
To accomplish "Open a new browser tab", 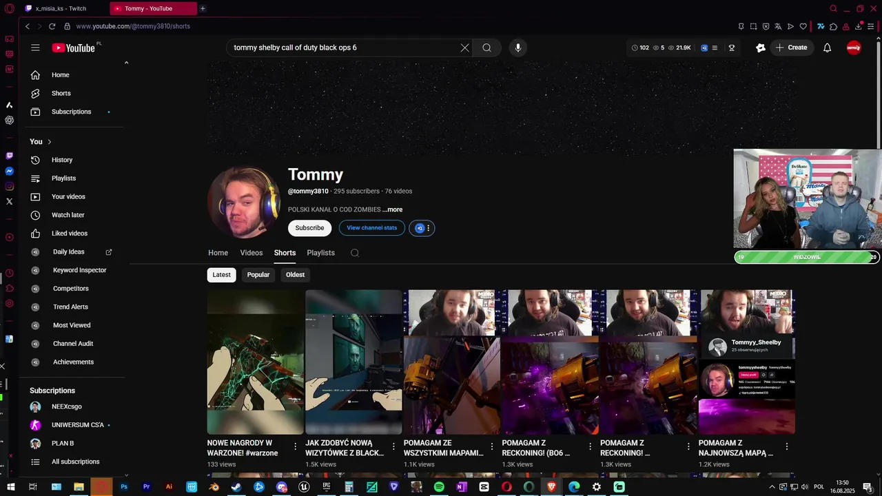I will pos(203,8).
